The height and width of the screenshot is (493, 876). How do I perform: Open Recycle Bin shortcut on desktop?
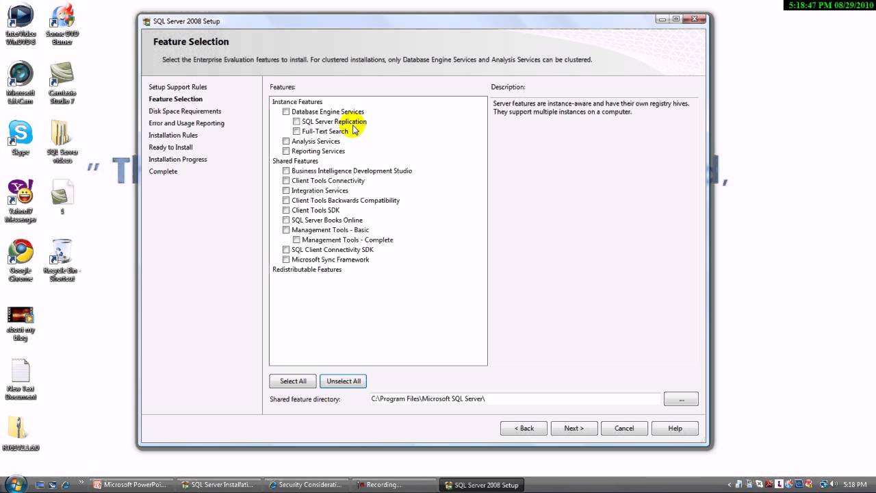tap(62, 260)
